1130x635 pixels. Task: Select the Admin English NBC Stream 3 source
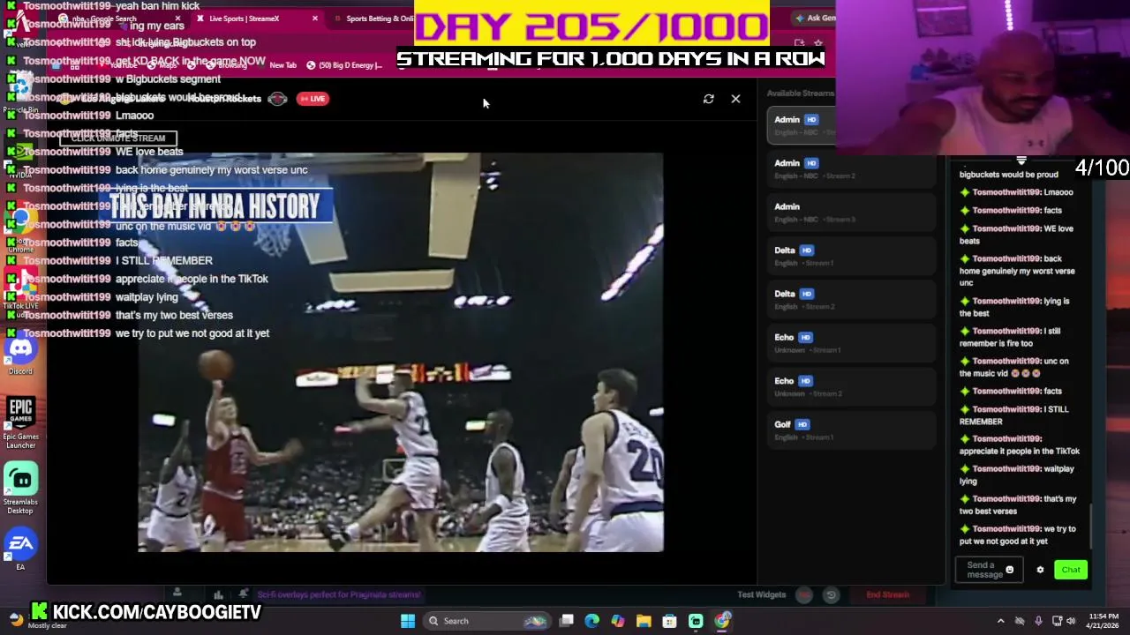click(852, 213)
